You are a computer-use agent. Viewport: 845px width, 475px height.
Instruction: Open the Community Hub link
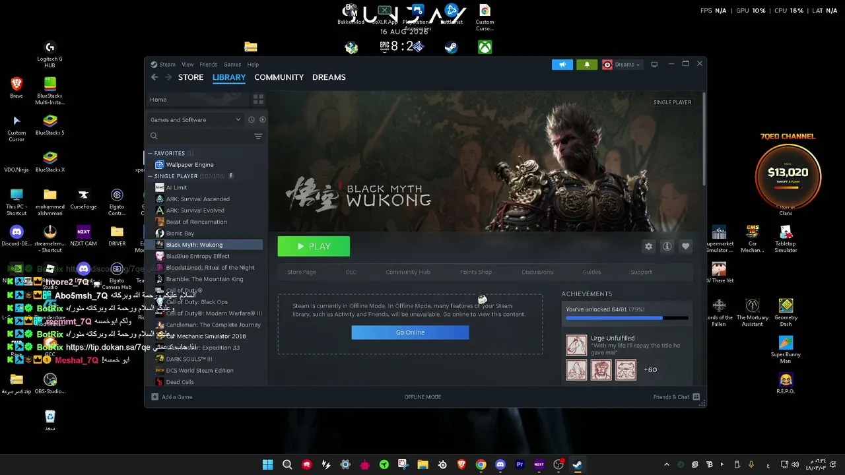tap(408, 272)
